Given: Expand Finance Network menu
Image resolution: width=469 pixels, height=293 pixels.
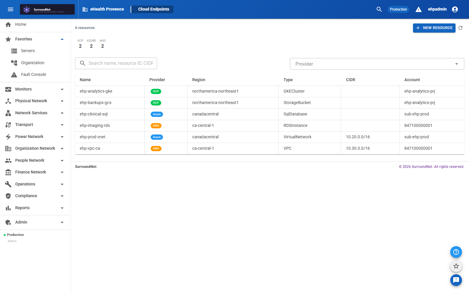Looking at the screenshot, I should tap(35, 172).
